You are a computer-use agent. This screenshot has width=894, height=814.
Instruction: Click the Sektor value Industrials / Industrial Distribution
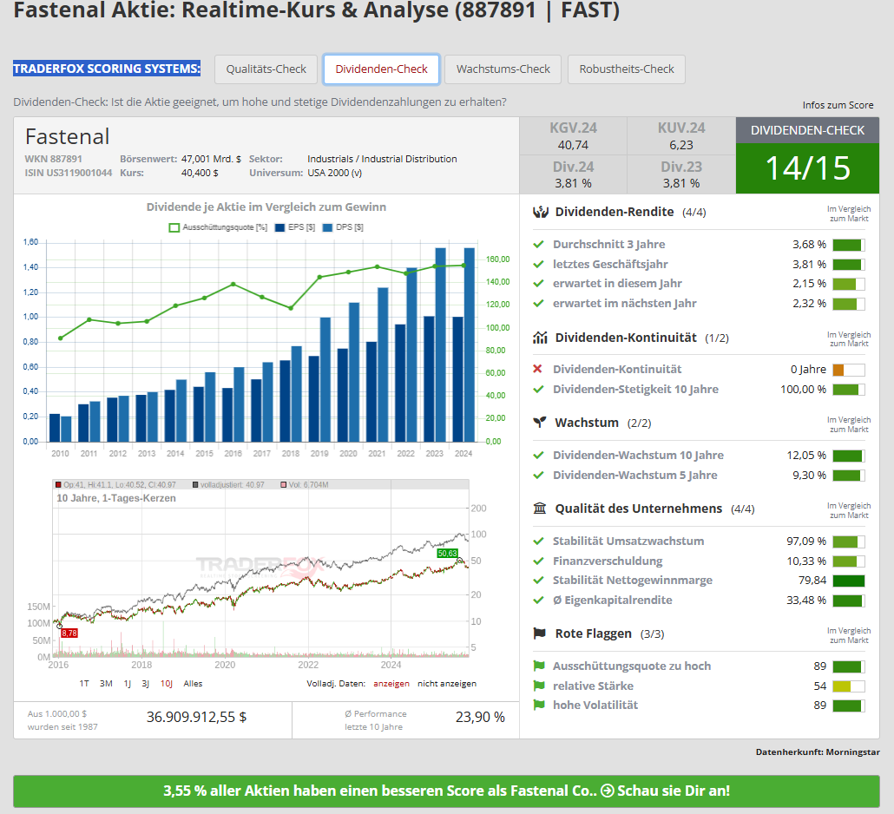[x=382, y=159]
